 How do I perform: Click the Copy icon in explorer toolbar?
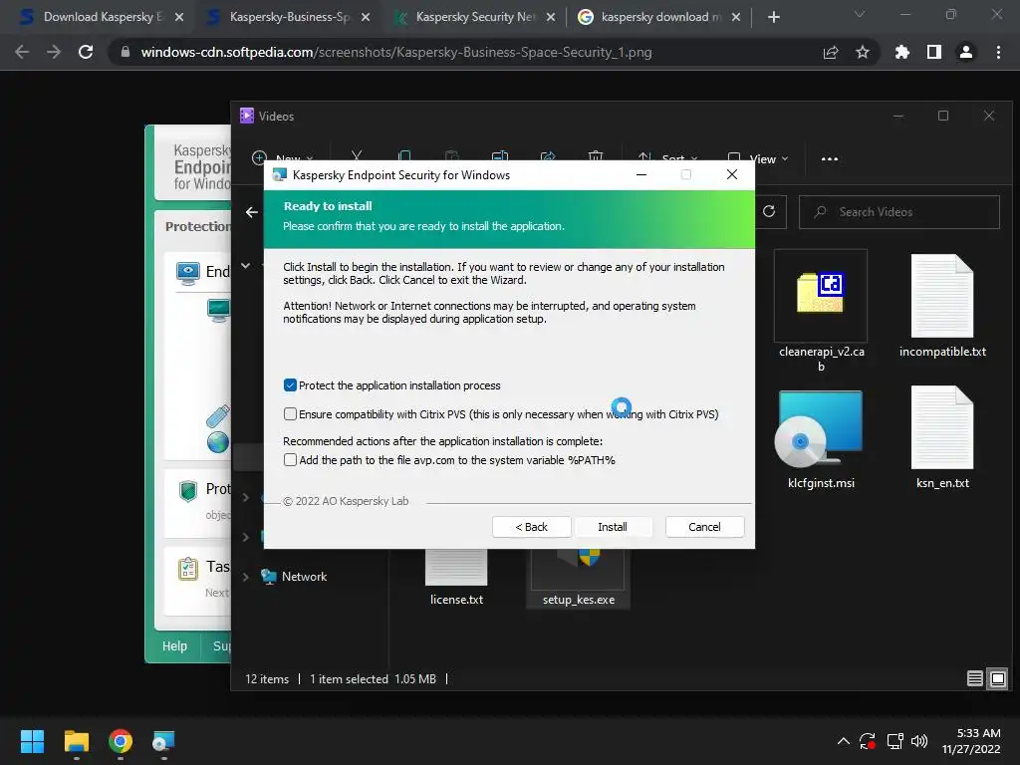[404, 156]
